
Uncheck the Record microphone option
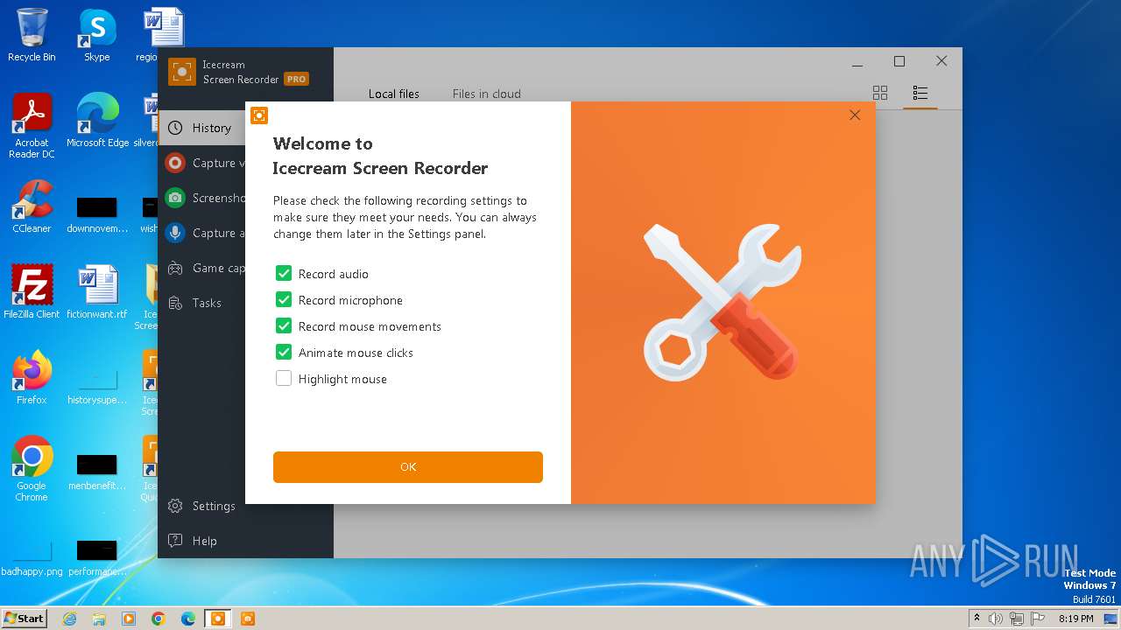click(x=284, y=300)
